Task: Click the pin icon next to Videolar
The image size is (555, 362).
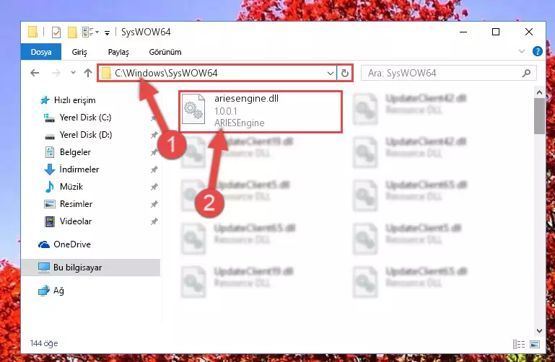Action: (154, 221)
